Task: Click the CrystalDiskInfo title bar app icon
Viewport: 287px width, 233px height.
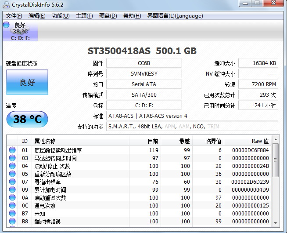Action: point(6,4)
